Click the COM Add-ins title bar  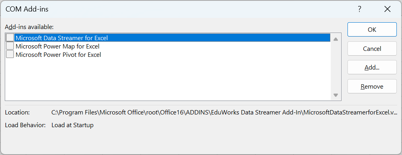[x=180, y=10]
